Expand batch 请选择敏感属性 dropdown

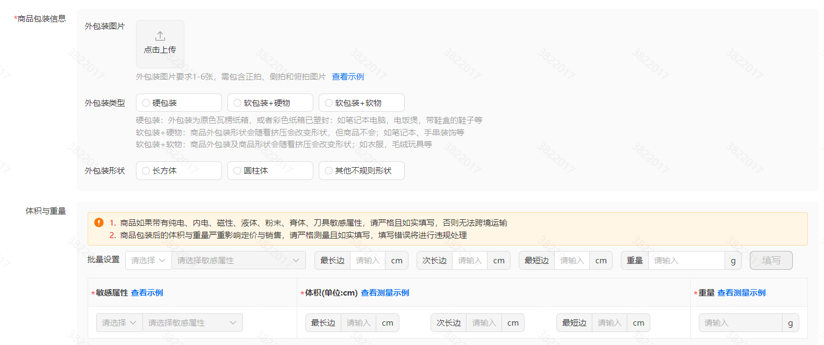tap(238, 261)
